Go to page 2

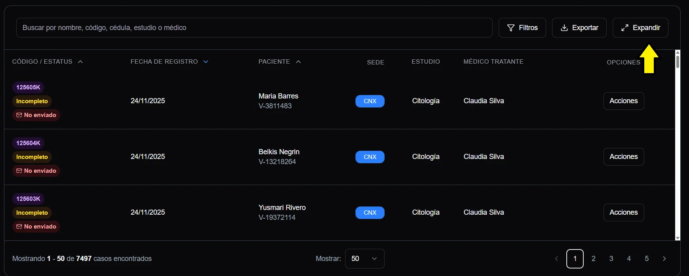[593, 259]
